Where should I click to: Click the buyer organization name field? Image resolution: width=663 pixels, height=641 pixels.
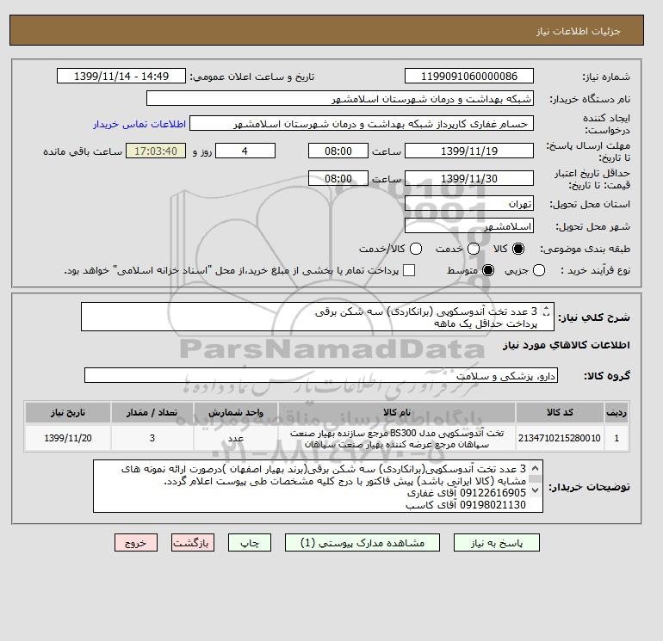click(340, 99)
